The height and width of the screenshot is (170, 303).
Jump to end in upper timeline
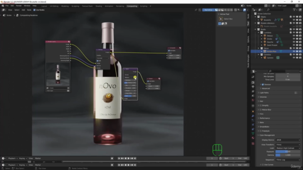coord(135,159)
